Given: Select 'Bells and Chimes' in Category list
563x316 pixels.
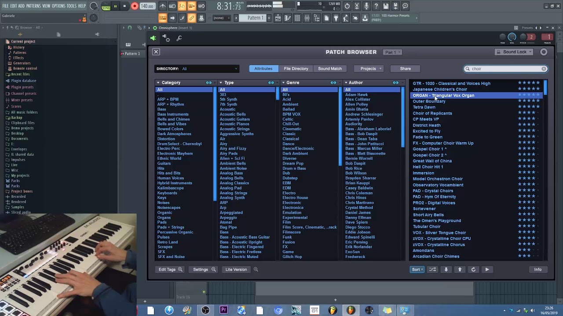Looking at the screenshot, I should [x=173, y=119].
